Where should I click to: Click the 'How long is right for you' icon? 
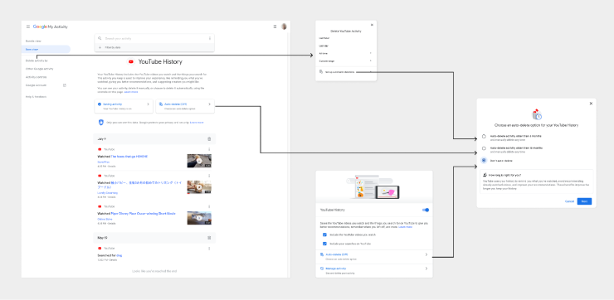coord(485,175)
